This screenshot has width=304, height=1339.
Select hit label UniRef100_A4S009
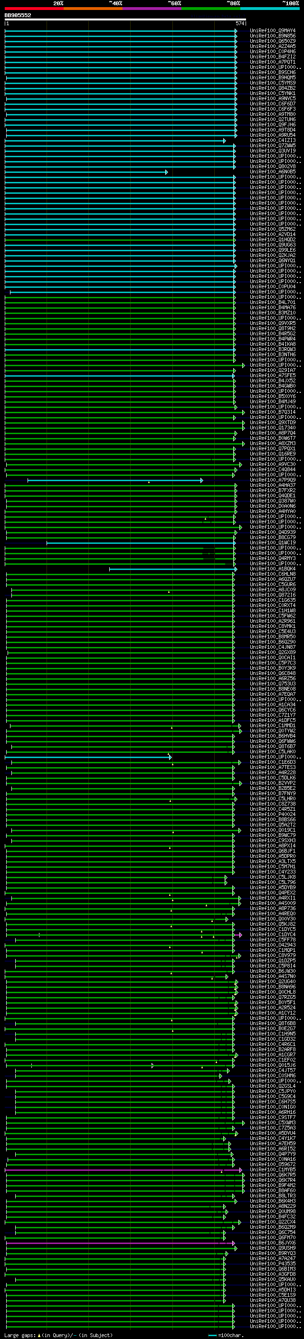273,903
